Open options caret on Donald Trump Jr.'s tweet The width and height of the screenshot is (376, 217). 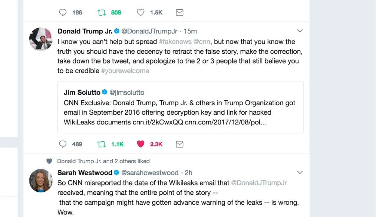(300, 31)
